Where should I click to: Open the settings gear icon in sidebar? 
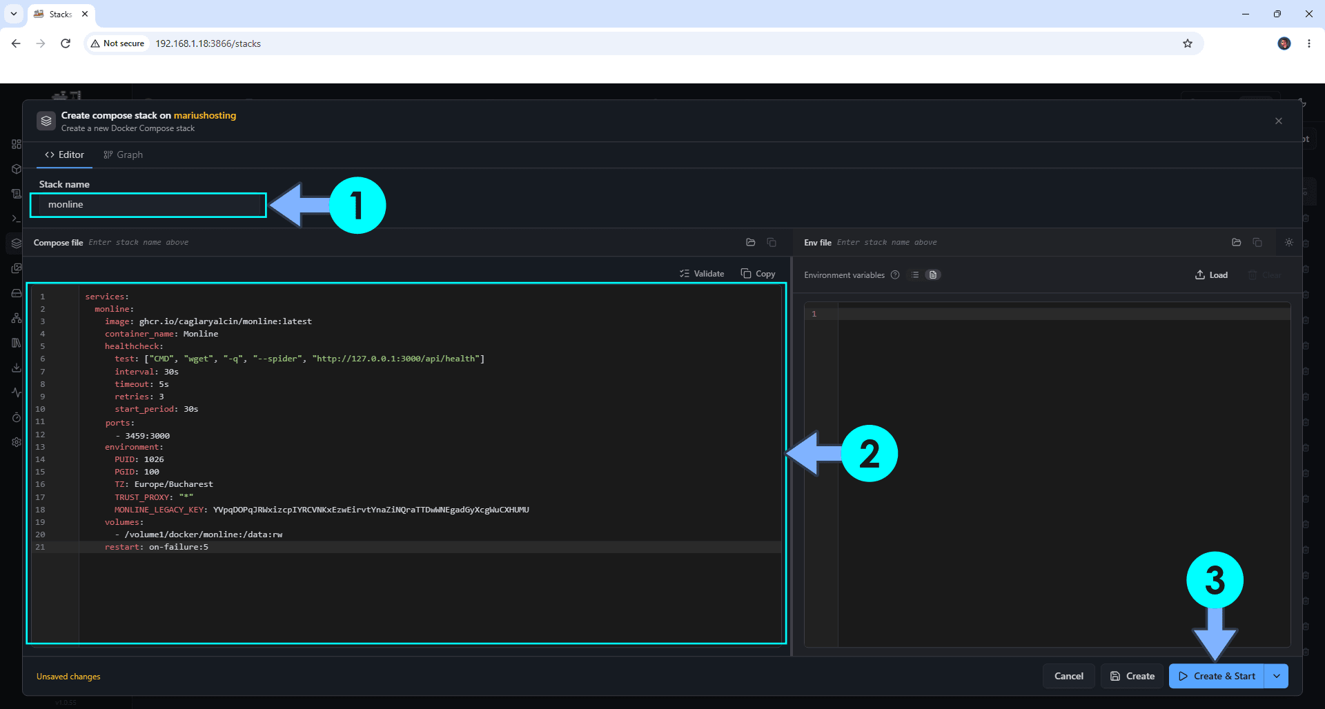[x=17, y=442]
